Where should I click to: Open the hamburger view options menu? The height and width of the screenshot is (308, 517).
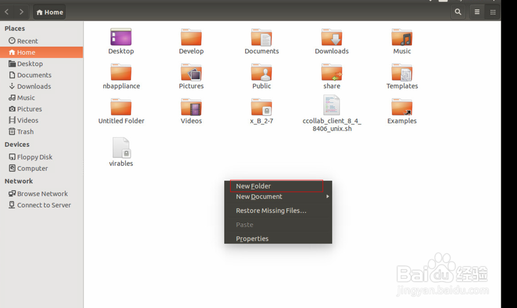[477, 11]
